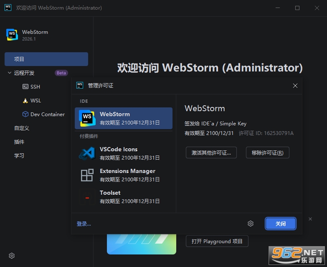Click the 签发给 IDE`a / Simple Key text

[215, 123]
